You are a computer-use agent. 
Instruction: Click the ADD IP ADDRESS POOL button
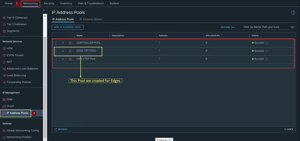point(68,27)
